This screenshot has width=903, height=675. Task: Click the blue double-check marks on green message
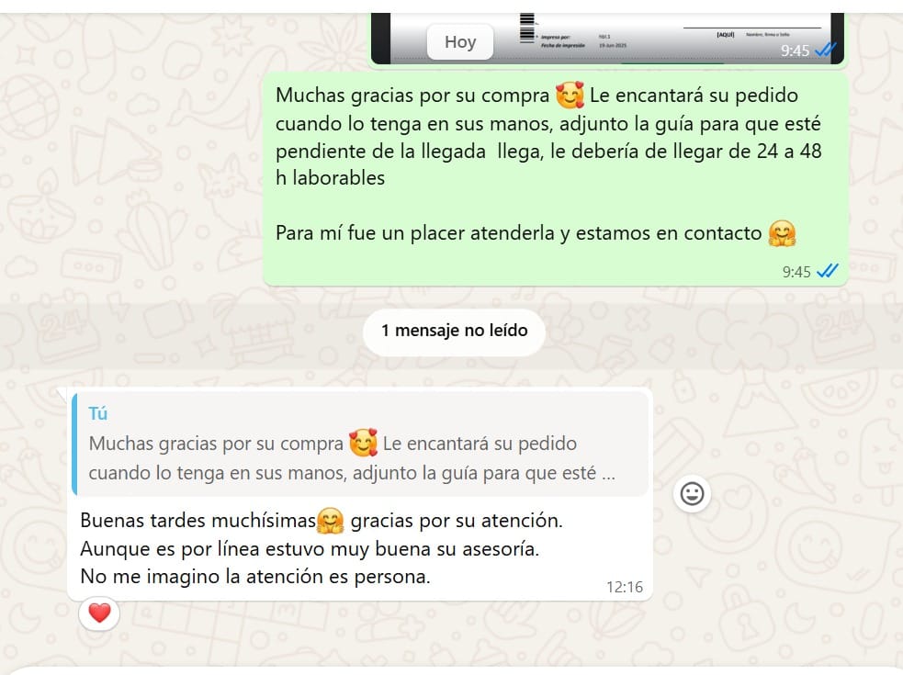pos(828,271)
